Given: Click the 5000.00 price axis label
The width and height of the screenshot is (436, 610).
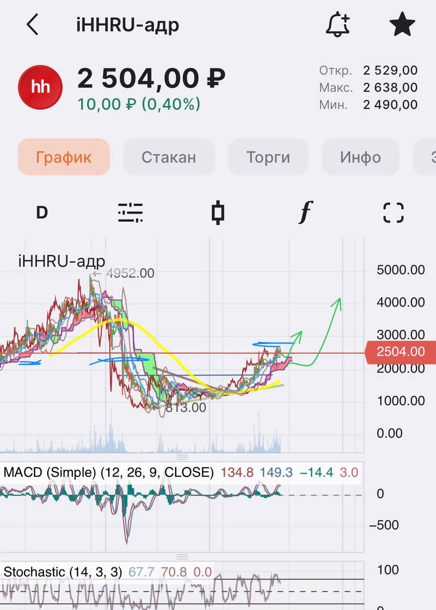Looking at the screenshot, I should click(x=400, y=270).
